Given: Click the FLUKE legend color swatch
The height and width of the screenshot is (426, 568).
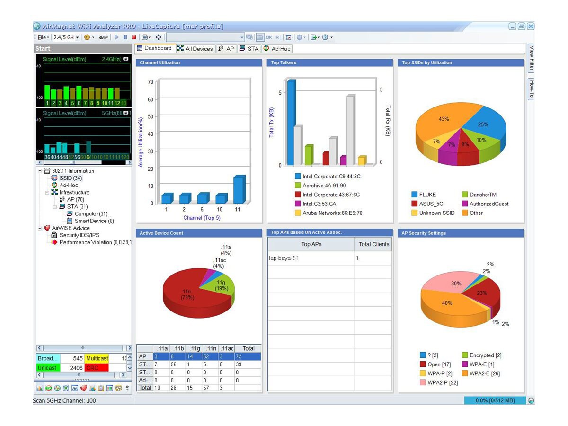Looking at the screenshot, I should [414, 195].
